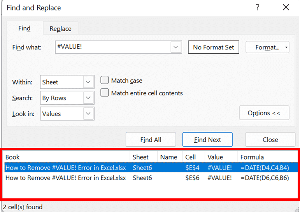
Task: Click the =DATE(D4,C4,B4) formula entry
Action: pos(265,168)
